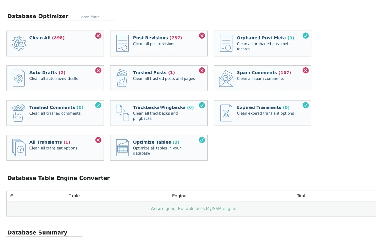Click the Post Revisions document icon
376x248 pixels.
click(122, 43)
